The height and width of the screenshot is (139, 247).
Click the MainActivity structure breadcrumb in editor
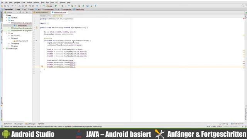pyautogui.click(x=46, y=16)
